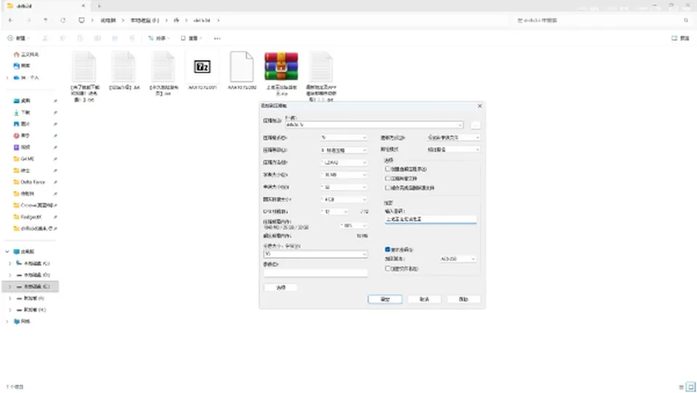Open the archive format 7z dropdown

point(343,138)
